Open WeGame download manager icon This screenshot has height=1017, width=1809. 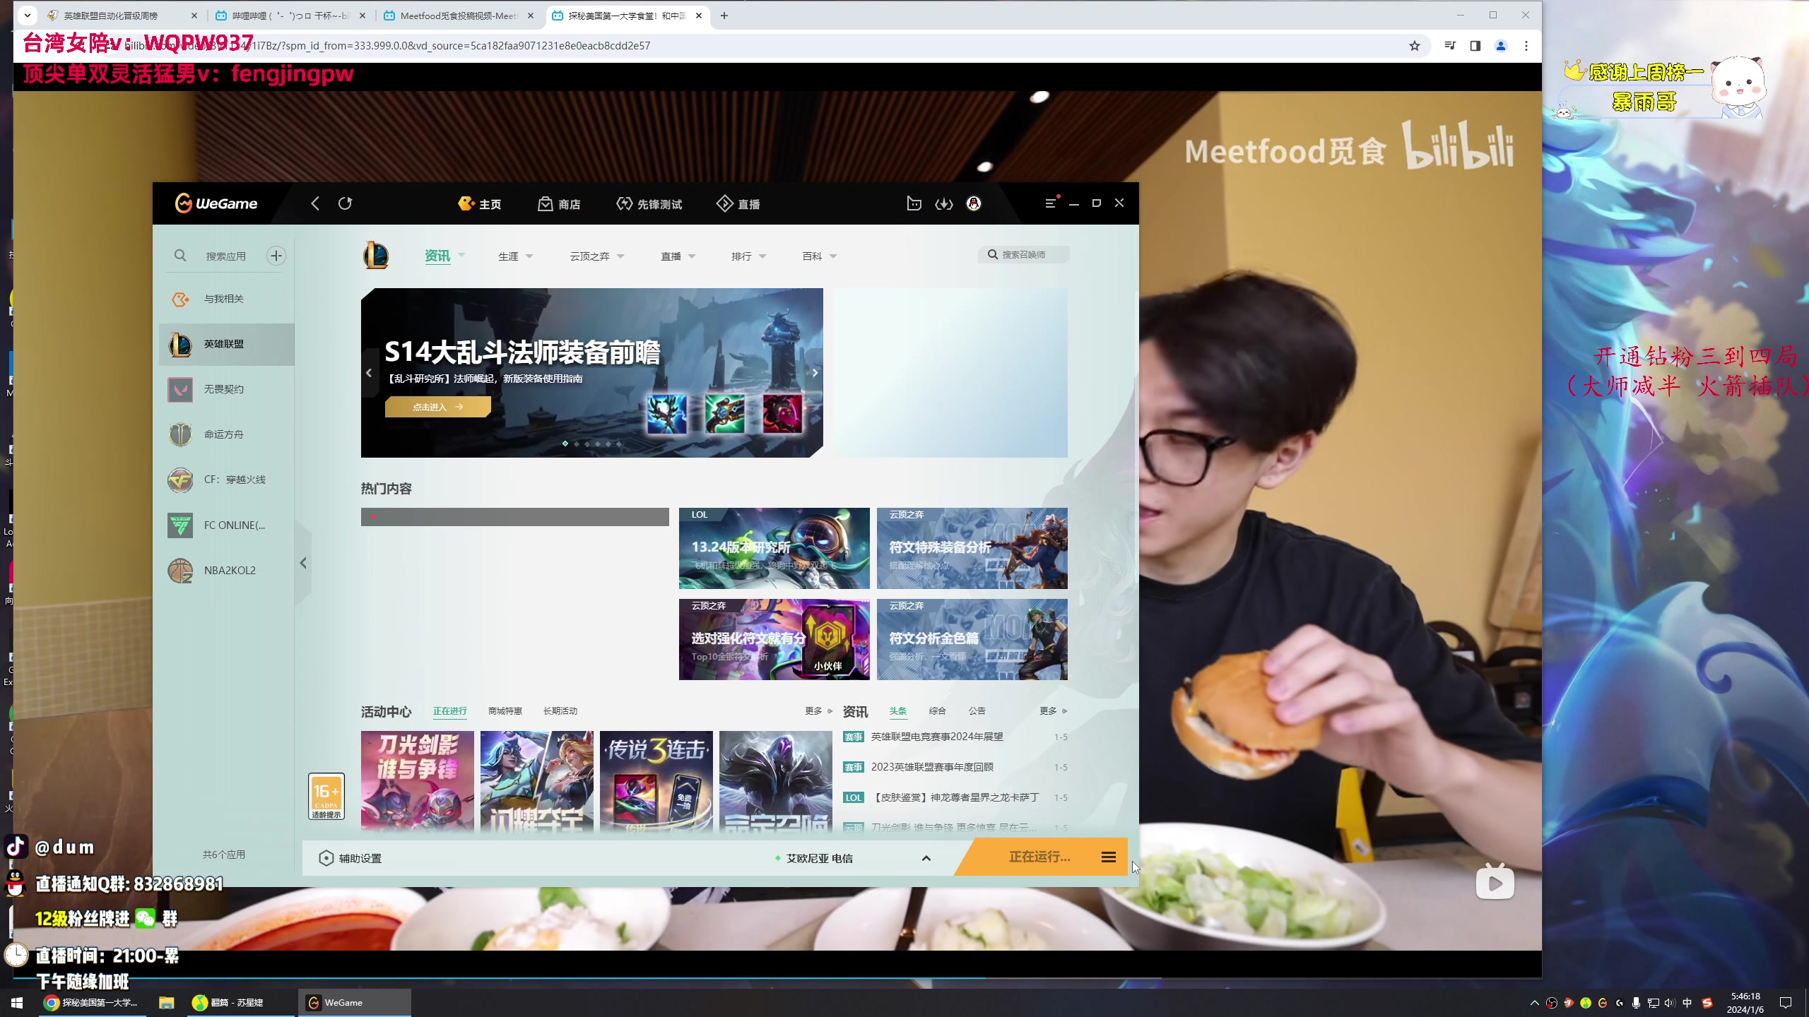tap(944, 203)
